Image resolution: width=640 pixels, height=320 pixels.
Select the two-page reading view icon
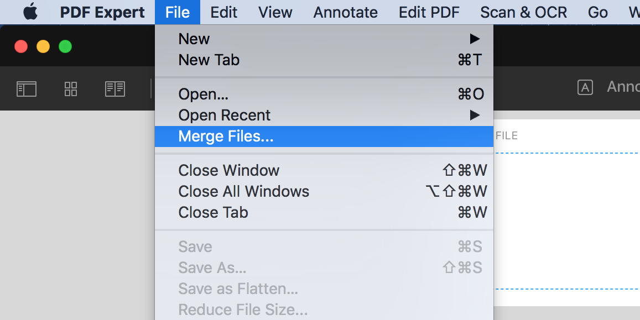(115, 89)
